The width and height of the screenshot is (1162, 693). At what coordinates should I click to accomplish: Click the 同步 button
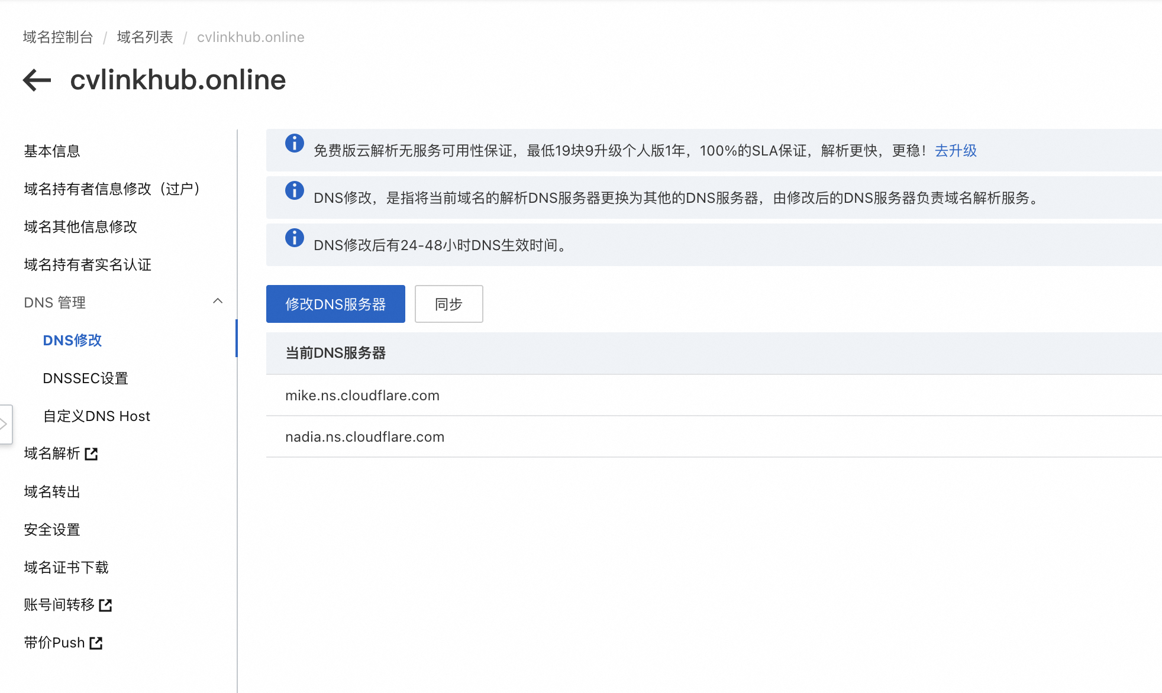coord(448,304)
